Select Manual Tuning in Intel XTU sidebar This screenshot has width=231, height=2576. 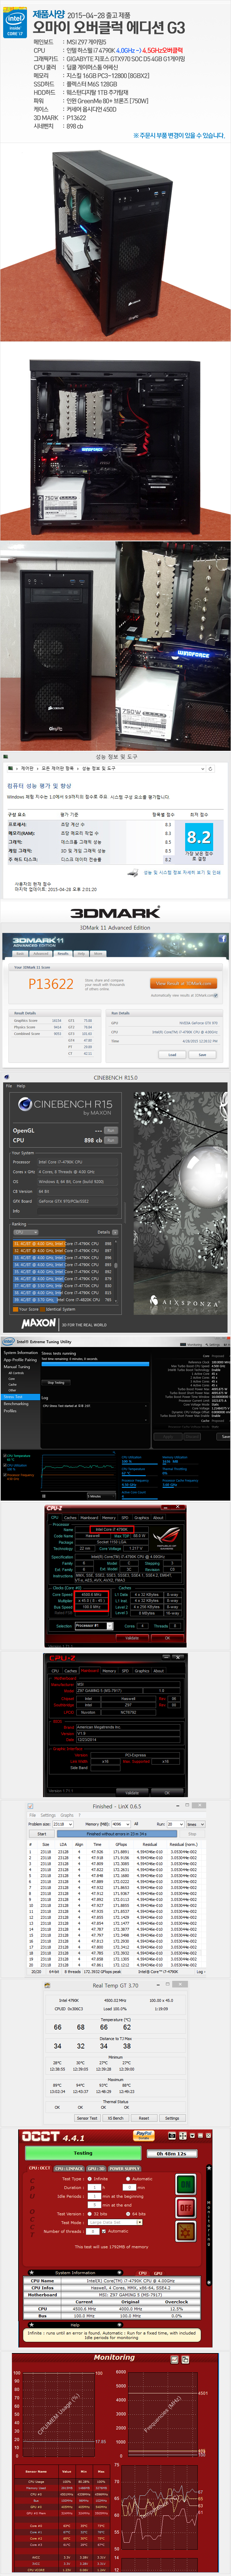[x=18, y=1367]
